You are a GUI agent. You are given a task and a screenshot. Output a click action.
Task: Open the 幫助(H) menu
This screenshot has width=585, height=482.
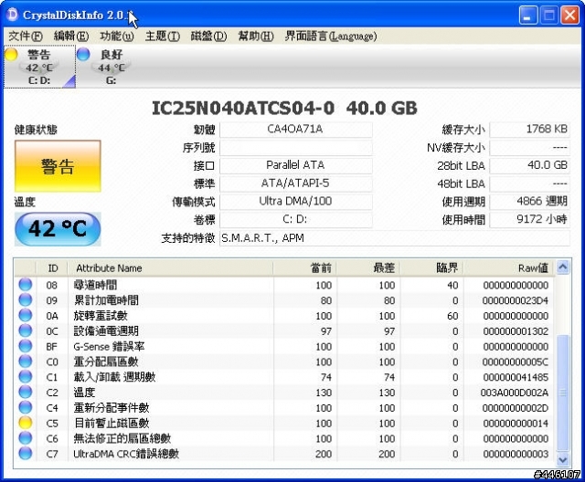pyautogui.click(x=256, y=37)
